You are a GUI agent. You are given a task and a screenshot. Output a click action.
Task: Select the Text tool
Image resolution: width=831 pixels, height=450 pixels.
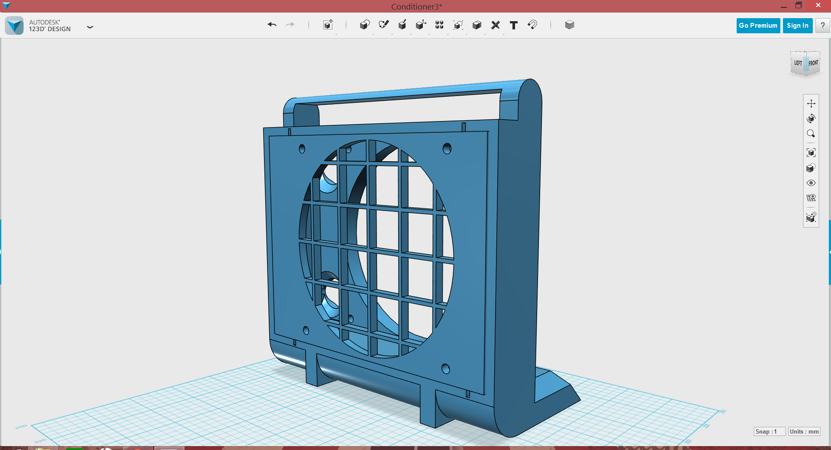tap(514, 25)
